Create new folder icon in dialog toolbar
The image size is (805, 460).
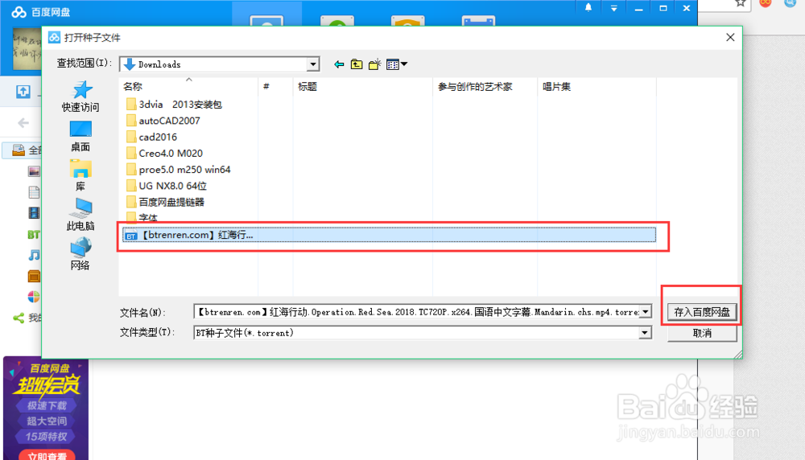point(375,64)
